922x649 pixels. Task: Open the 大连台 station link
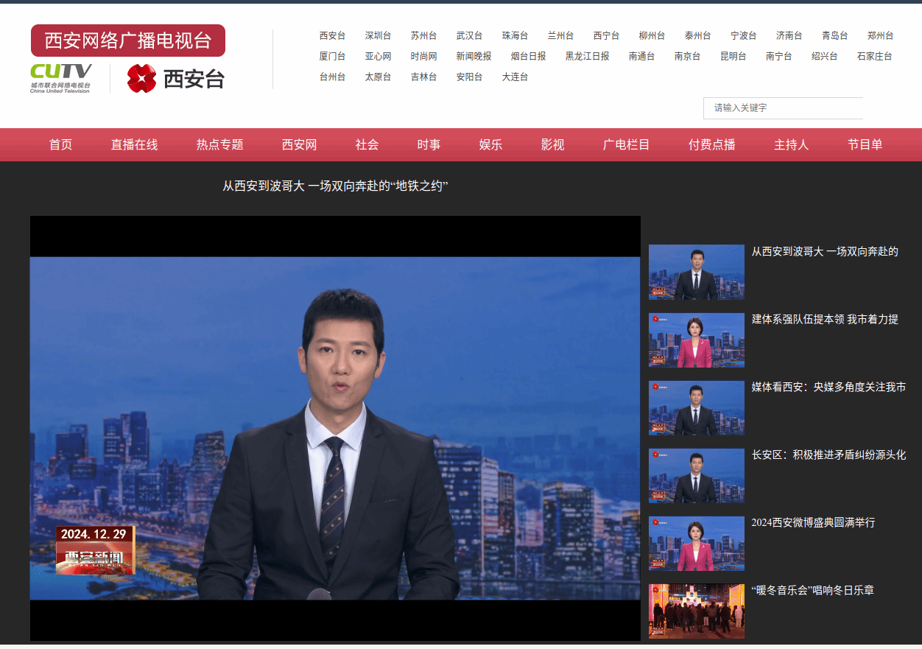point(515,77)
